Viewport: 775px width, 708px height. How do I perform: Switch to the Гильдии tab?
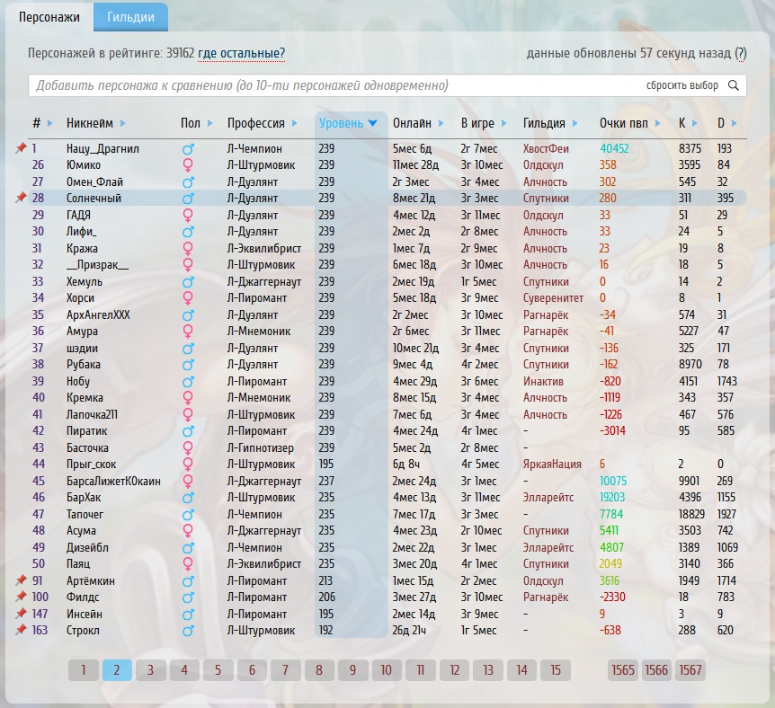click(x=130, y=17)
